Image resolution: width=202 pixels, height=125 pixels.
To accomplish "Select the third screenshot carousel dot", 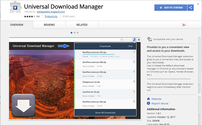I will (78, 33).
